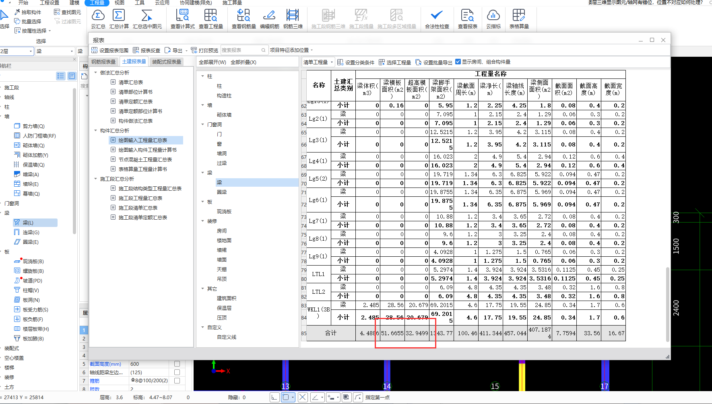712x404 pixels.
Task: Click 选择工程量 icon
Action: [382, 62]
